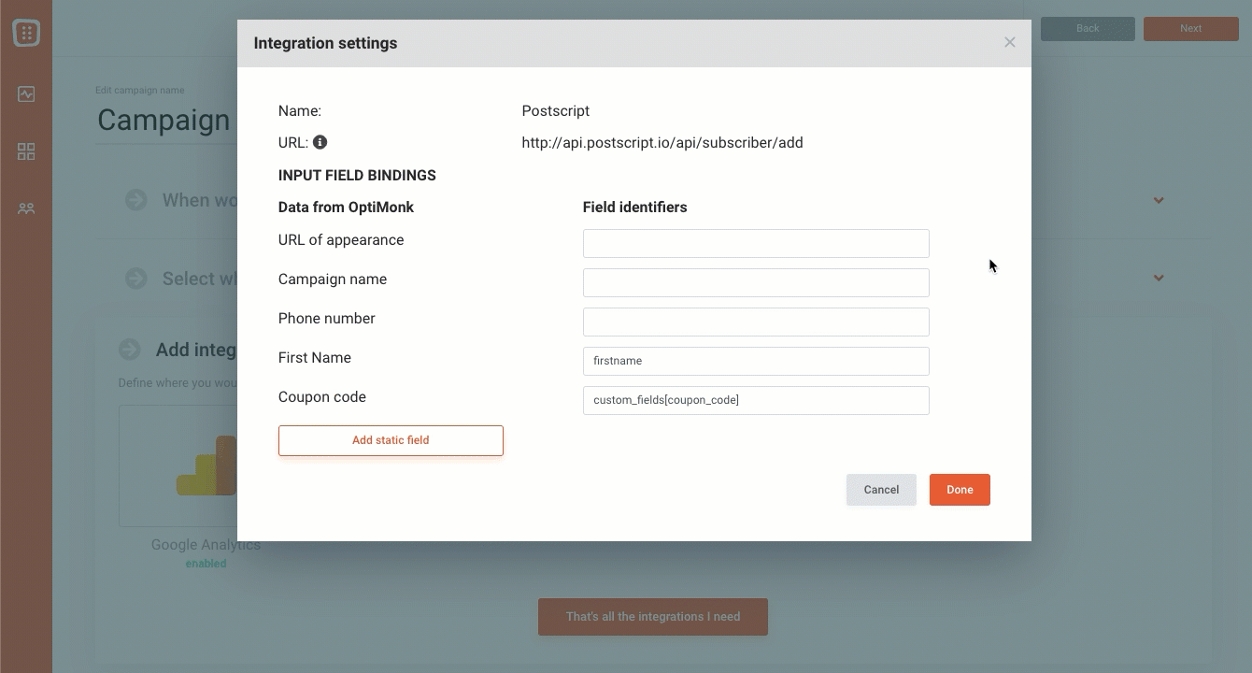Click the Cancel button
This screenshot has height=673, width=1252.
pos(881,490)
